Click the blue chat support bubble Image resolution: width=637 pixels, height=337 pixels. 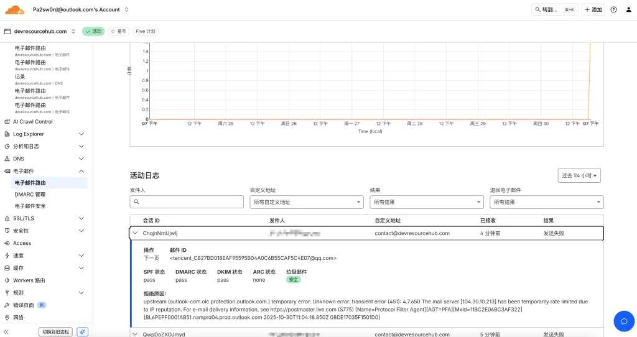[x=623, y=321]
